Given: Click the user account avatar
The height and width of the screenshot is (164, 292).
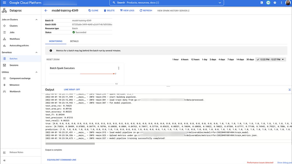Looking at the screenshot, I should point(288,3).
